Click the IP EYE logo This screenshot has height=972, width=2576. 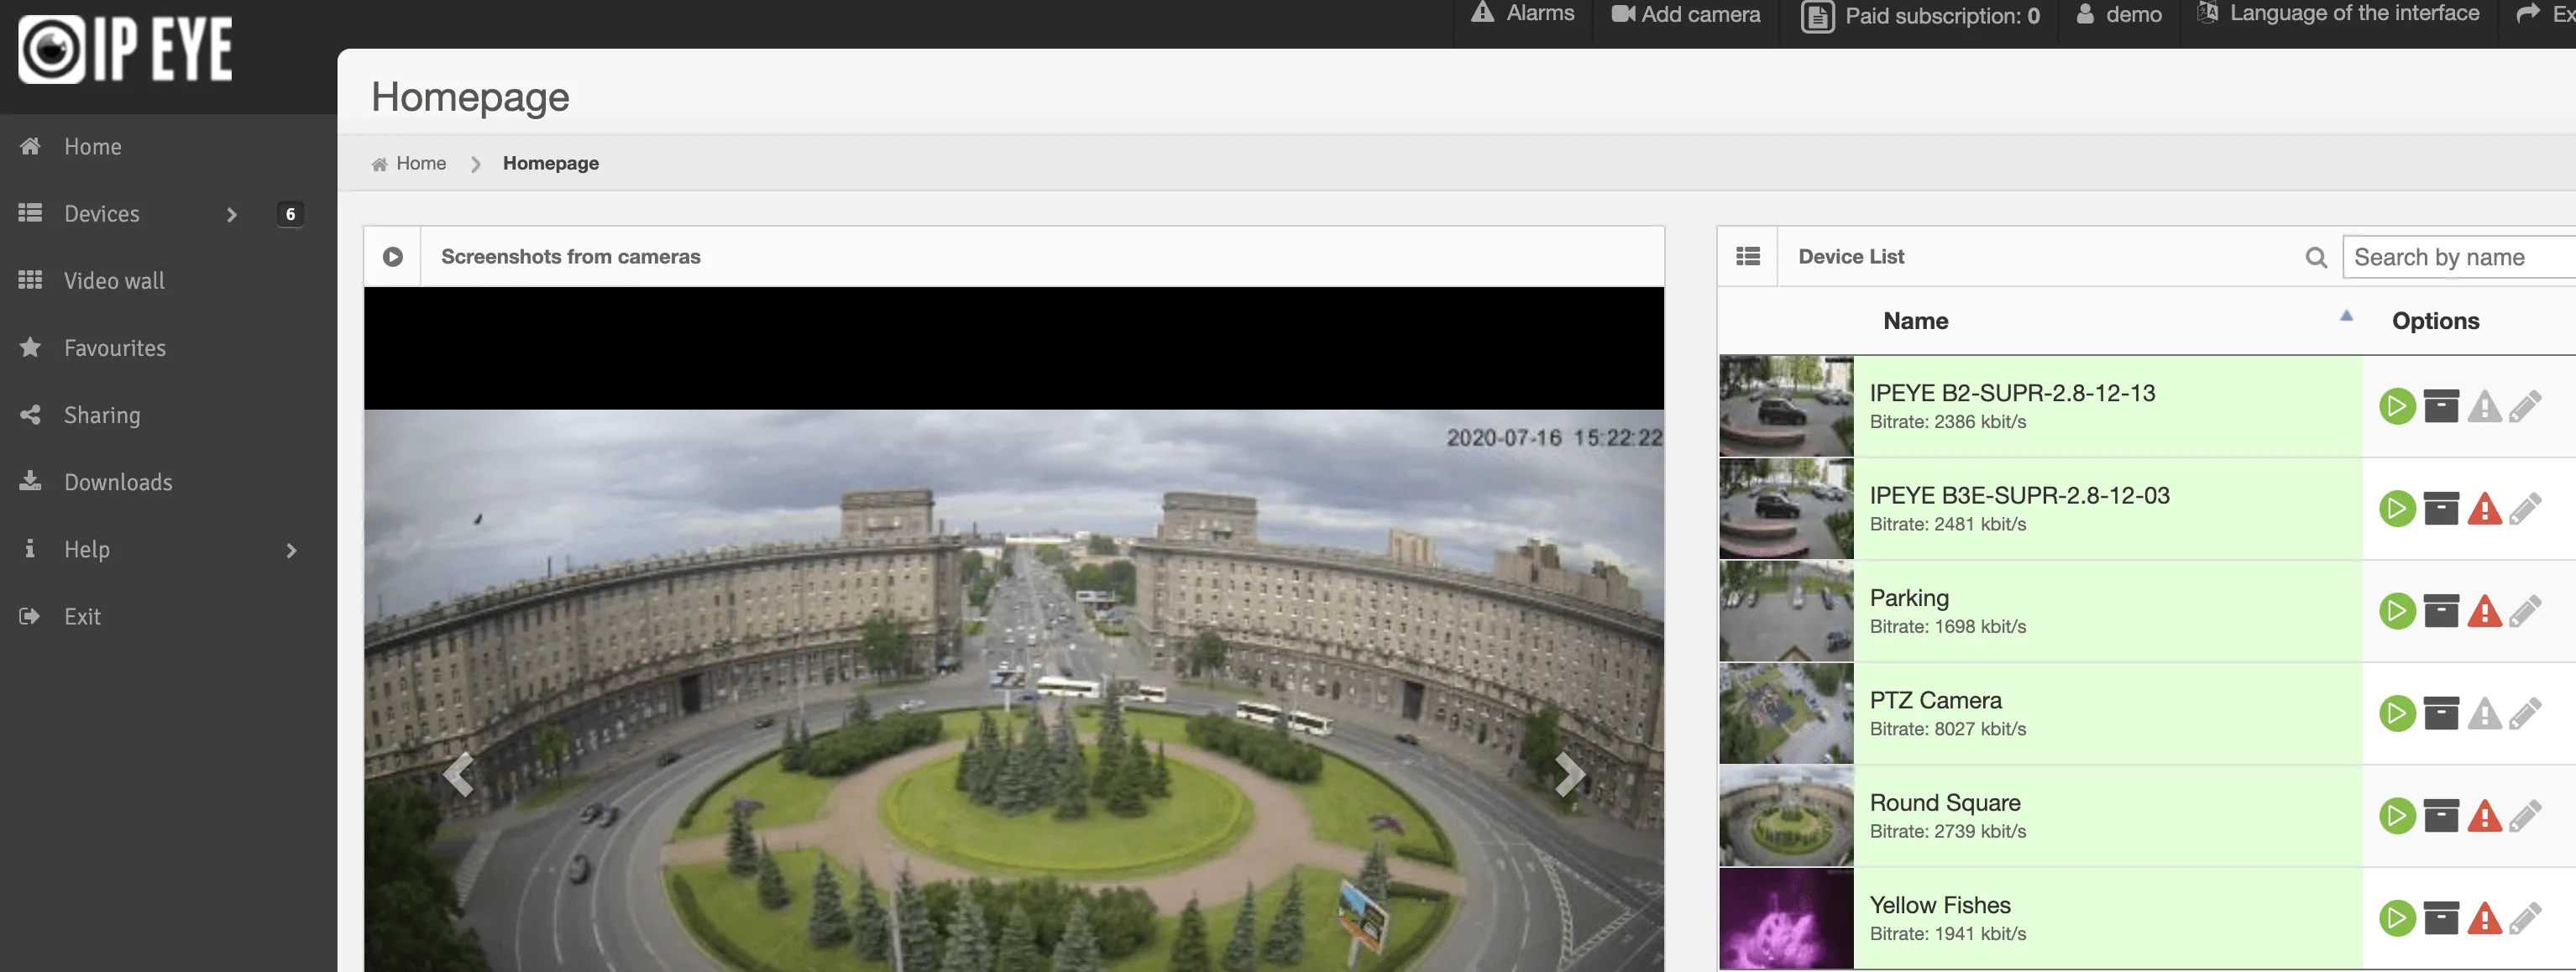(125, 49)
